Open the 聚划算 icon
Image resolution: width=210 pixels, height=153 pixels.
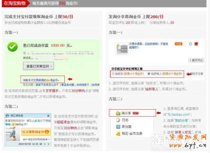click(118, 127)
